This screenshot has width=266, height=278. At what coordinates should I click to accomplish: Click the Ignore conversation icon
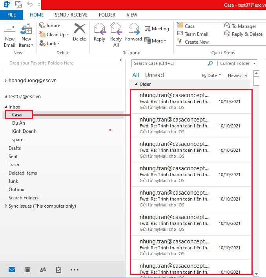coord(42,25)
